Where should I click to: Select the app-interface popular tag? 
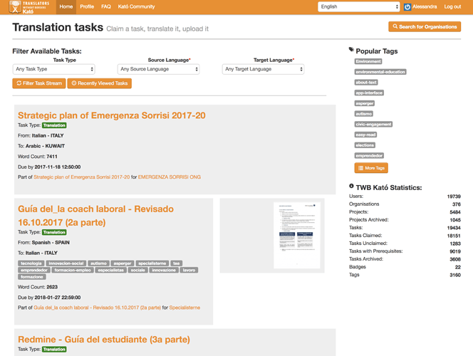(x=369, y=93)
